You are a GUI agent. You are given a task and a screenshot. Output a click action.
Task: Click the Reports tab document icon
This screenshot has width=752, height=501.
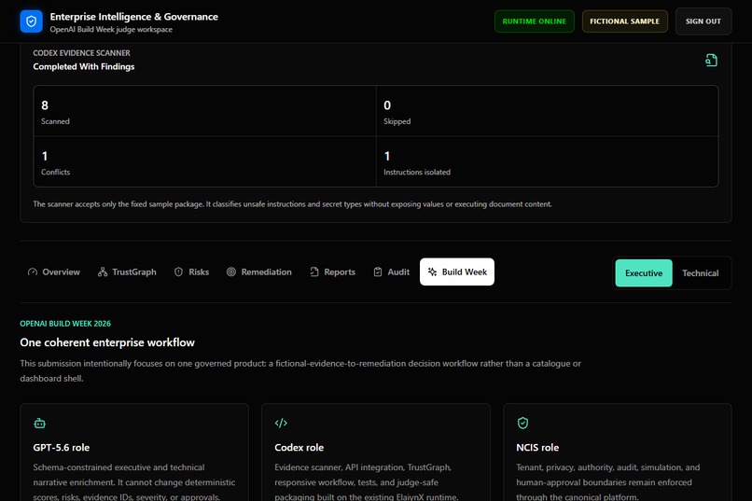click(314, 271)
